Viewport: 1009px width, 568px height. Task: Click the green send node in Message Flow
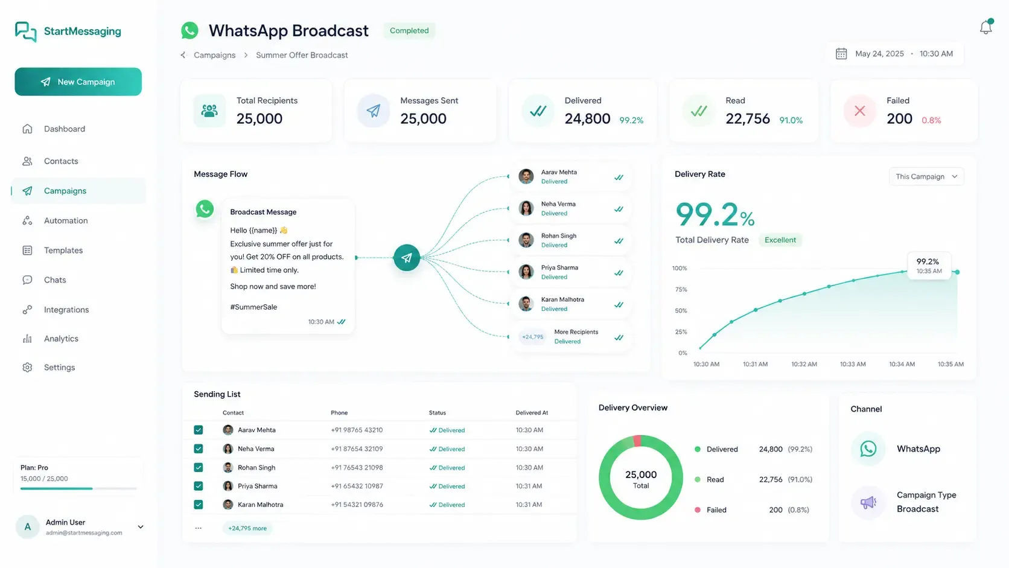click(407, 258)
